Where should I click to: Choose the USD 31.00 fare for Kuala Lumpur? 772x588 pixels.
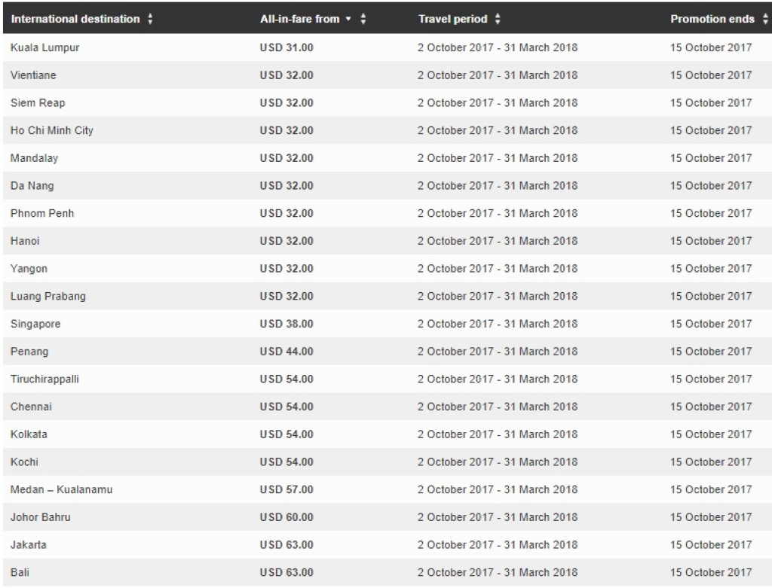point(286,47)
